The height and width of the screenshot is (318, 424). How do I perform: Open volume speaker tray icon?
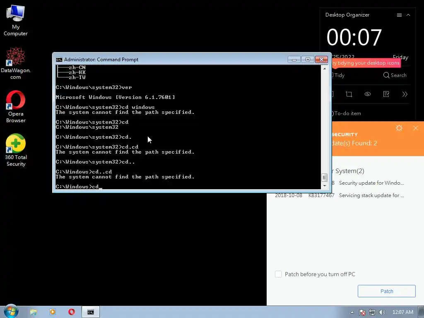point(382,312)
